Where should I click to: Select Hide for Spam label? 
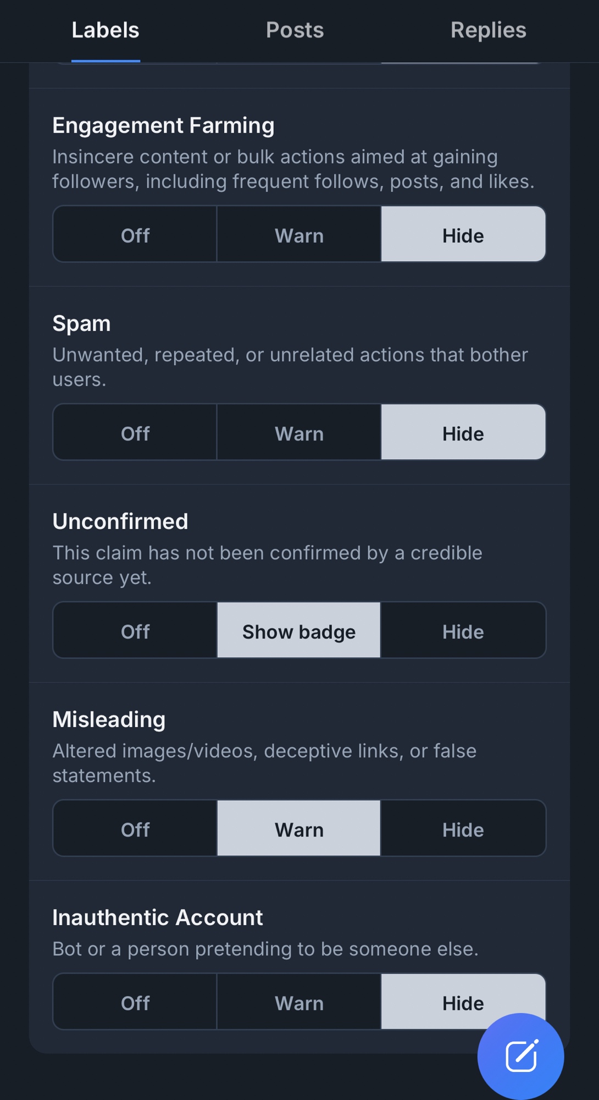click(463, 432)
